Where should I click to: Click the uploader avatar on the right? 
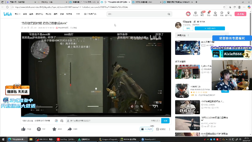pos(178,25)
